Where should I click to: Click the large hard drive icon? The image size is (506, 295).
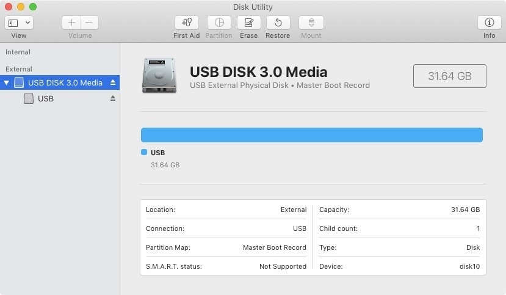[159, 76]
